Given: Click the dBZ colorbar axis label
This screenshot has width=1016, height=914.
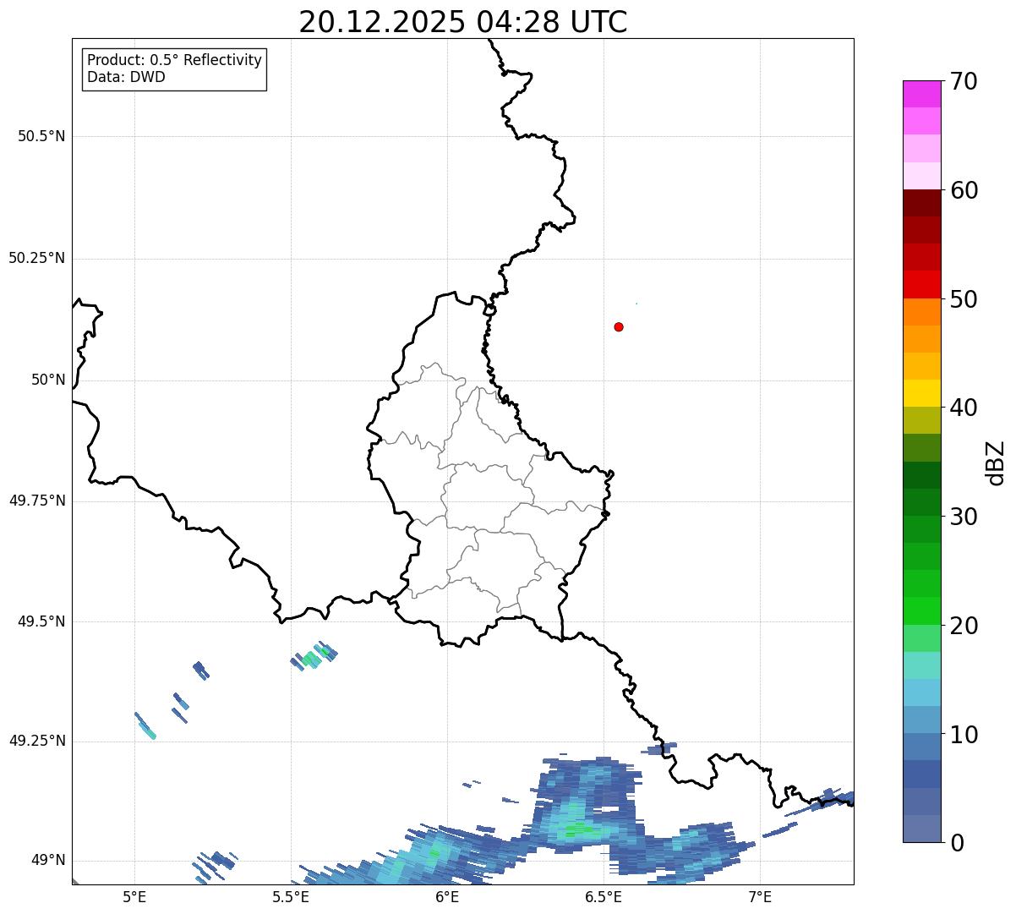Looking at the screenshot, I should [996, 462].
